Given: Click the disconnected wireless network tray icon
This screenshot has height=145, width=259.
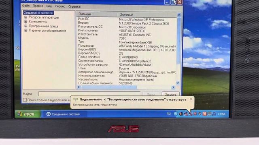Looking at the screenshot, I should (x=191, y=114).
